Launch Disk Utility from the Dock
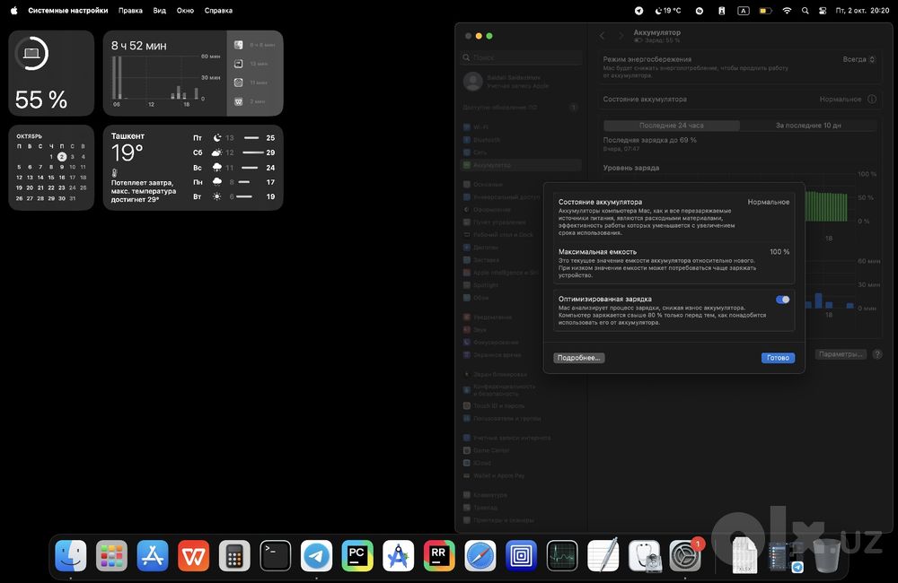The image size is (898, 583). [644, 555]
